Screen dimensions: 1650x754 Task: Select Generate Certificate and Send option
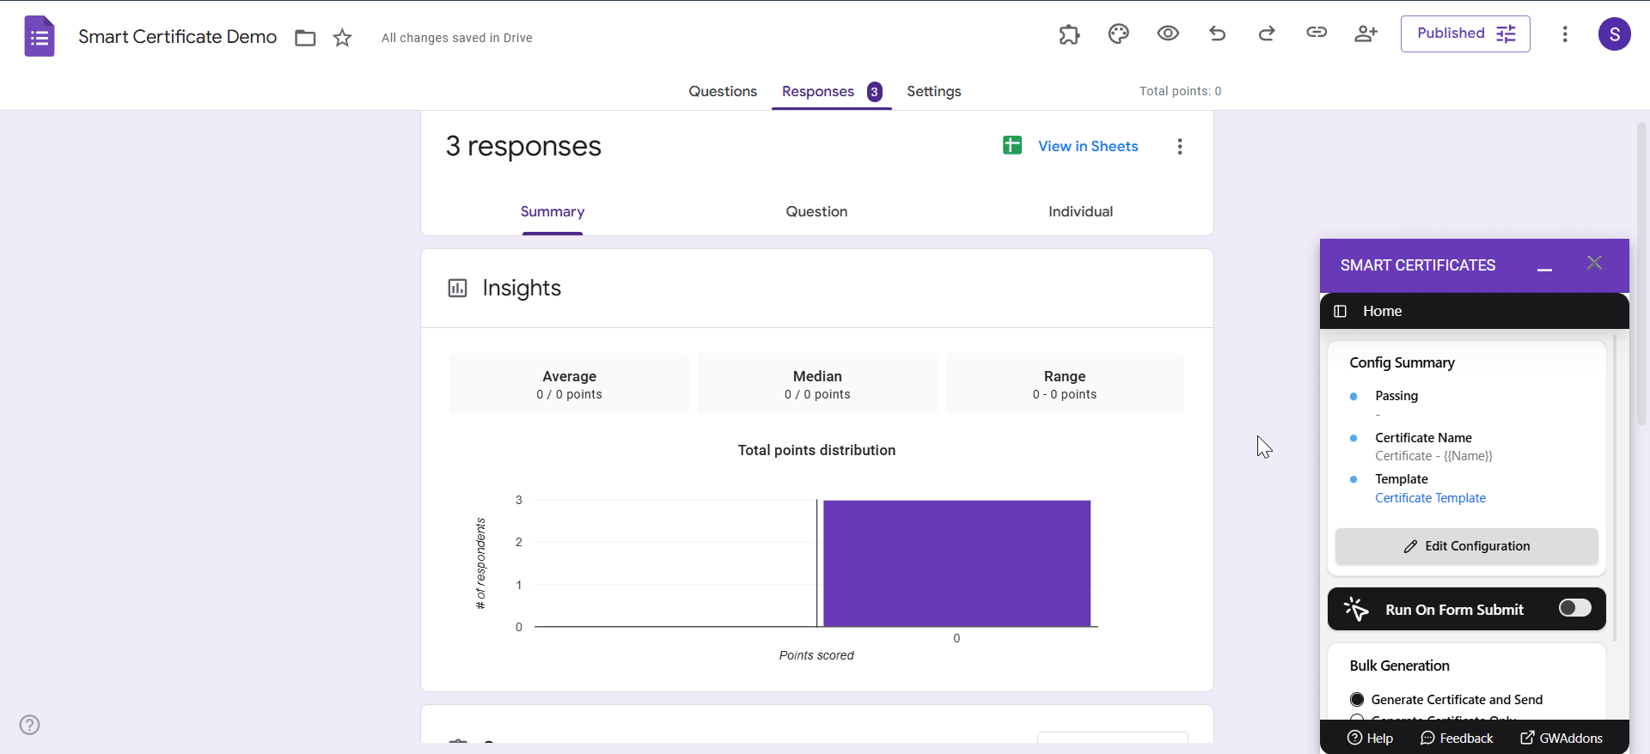tap(1357, 699)
